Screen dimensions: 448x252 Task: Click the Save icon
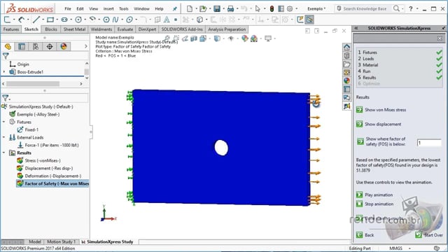click(x=217, y=8)
